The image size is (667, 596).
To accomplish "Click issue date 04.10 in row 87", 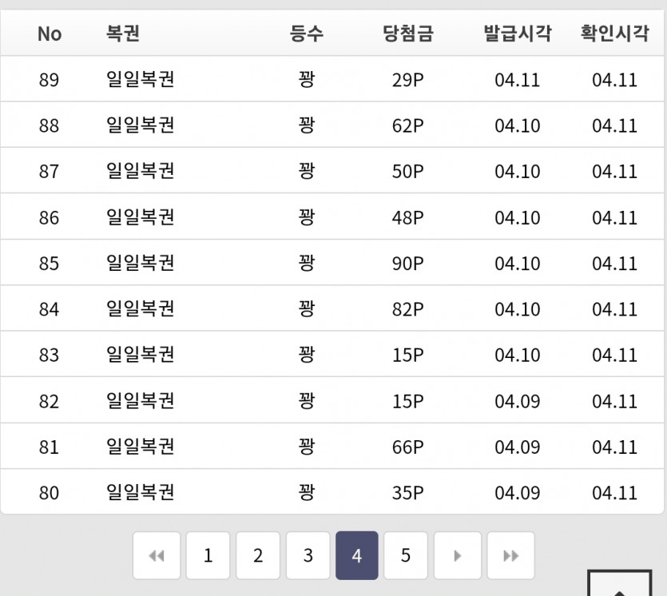I will coord(518,172).
